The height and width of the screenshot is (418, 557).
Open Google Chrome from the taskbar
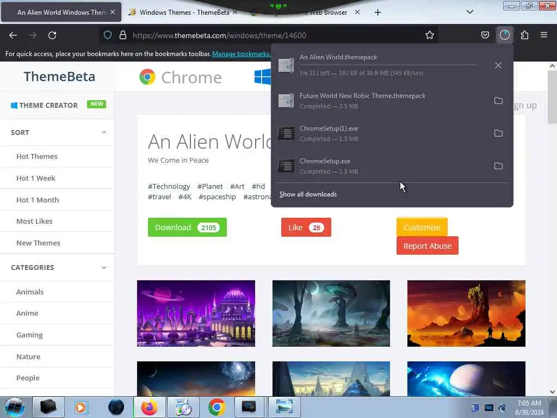(x=216, y=407)
